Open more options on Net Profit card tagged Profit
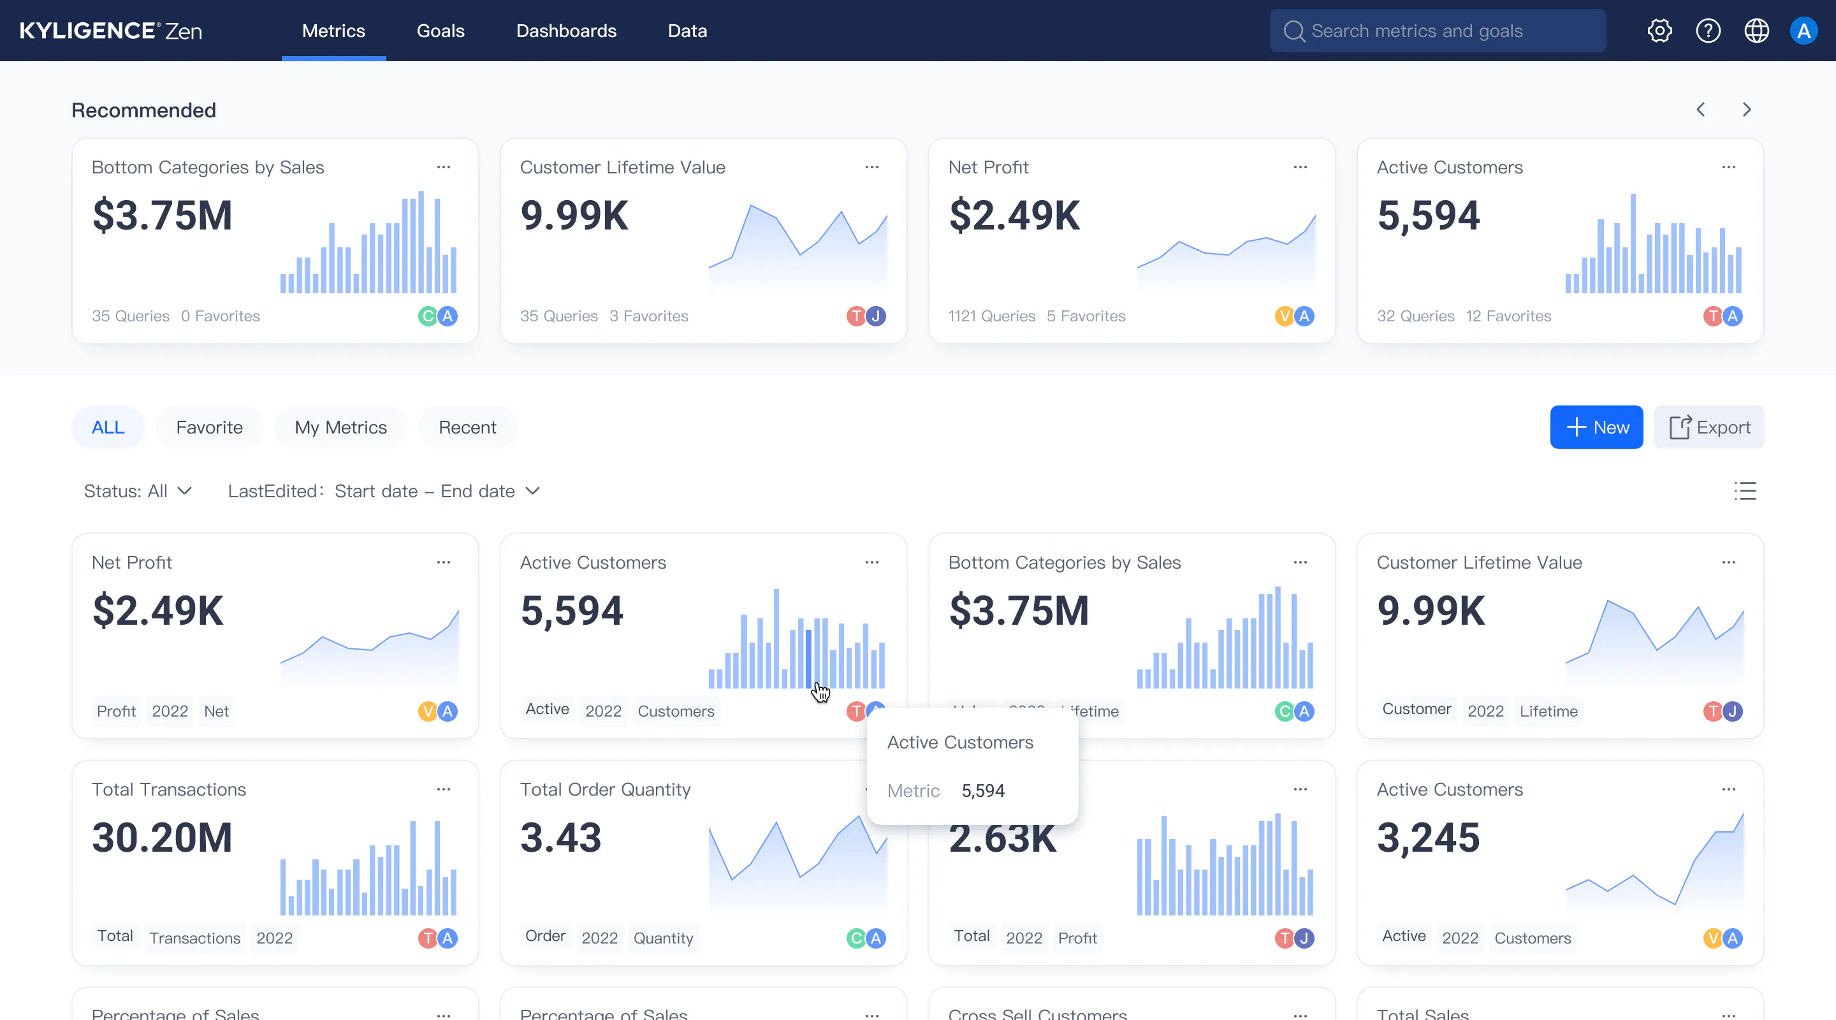 click(x=443, y=562)
